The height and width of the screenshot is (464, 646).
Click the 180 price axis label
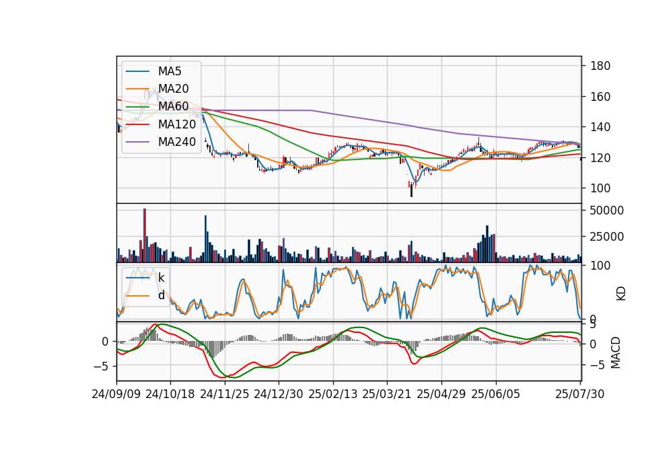[600, 66]
